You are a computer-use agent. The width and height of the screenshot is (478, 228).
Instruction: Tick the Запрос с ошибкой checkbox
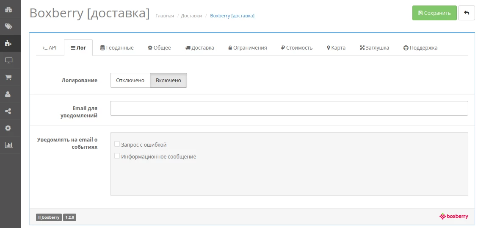click(117, 144)
